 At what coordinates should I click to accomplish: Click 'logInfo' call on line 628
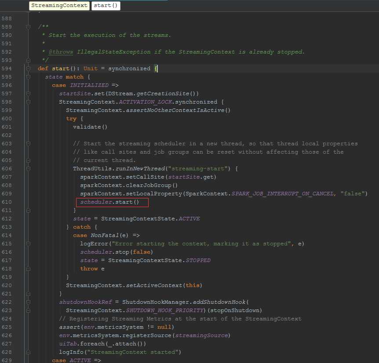pos(71,352)
